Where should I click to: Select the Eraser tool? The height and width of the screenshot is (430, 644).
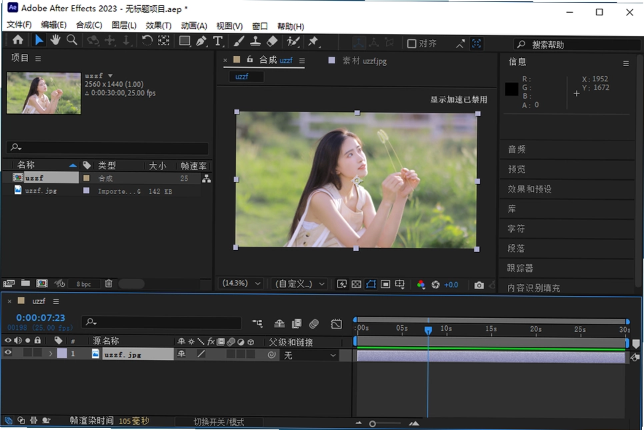pyautogui.click(x=272, y=41)
